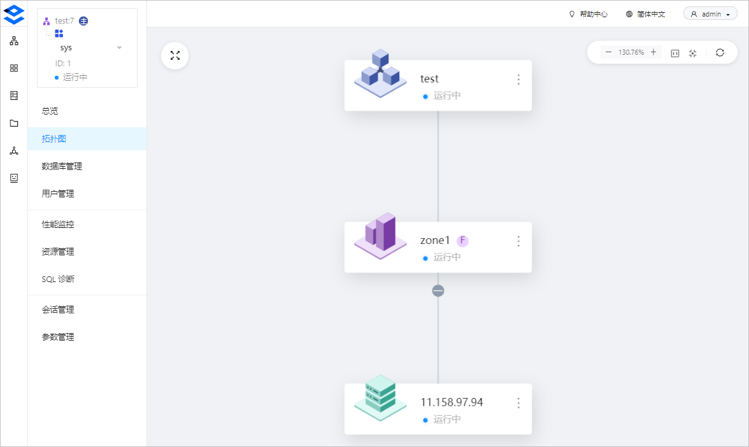
Task: Zoom in with the plus button
Action: [653, 52]
